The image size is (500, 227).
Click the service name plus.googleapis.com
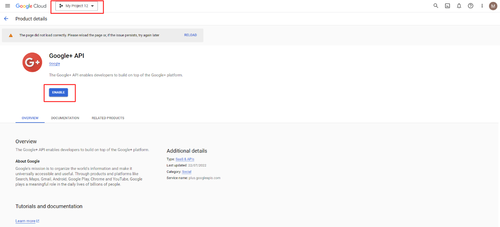[x=204, y=178]
